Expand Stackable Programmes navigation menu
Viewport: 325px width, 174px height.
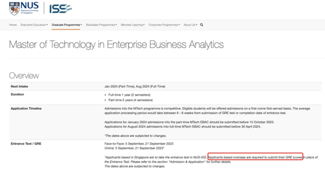101,25
